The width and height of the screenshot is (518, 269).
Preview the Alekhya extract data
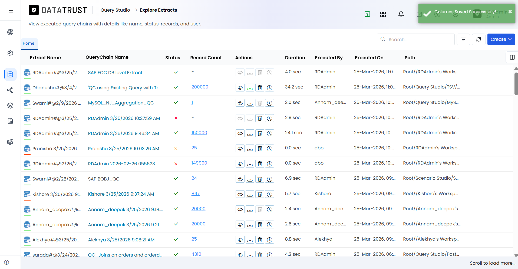point(240,240)
